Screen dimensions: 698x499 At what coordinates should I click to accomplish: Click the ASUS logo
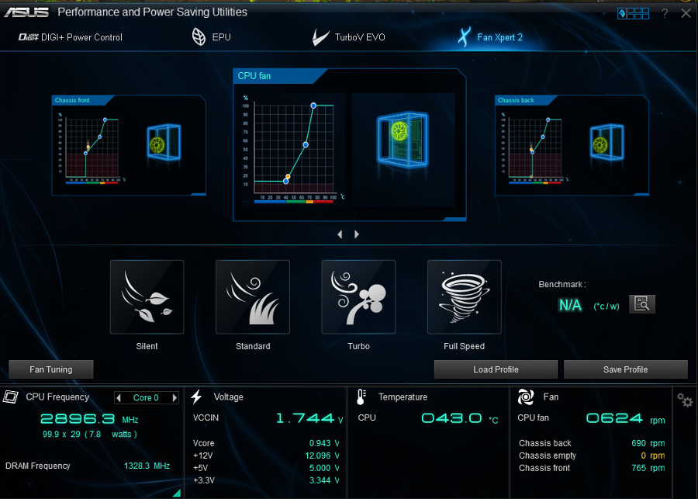pyautogui.click(x=26, y=12)
